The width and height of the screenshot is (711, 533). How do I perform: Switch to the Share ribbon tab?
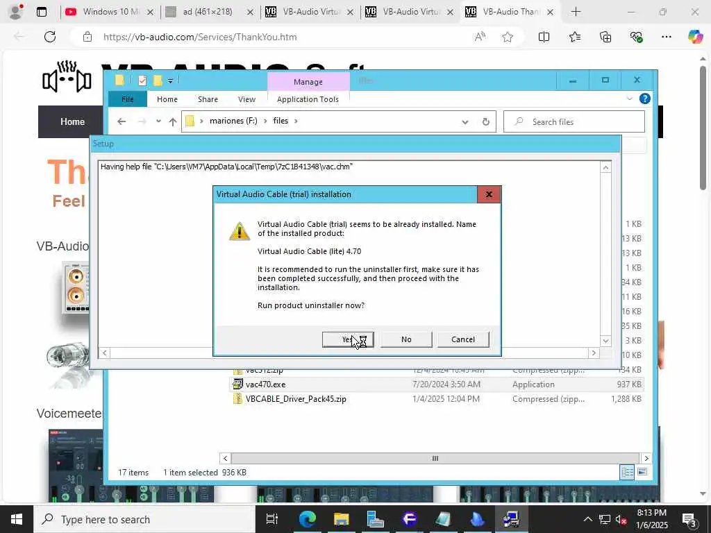pos(208,99)
